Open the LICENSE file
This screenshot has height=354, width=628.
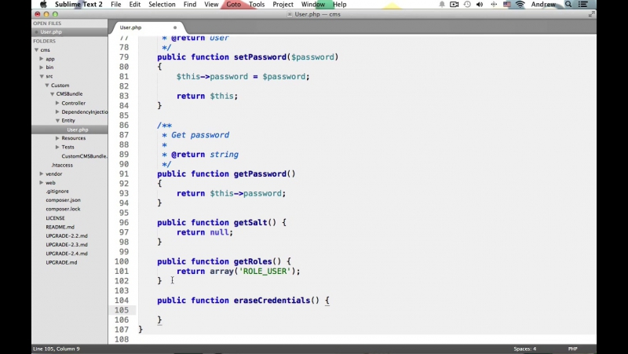coord(55,218)
